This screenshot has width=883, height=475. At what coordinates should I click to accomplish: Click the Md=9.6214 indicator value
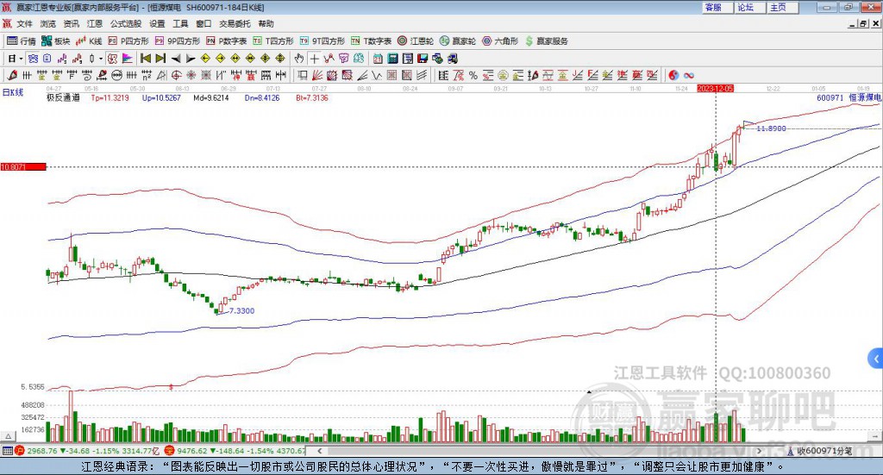(x=210, y=97)
